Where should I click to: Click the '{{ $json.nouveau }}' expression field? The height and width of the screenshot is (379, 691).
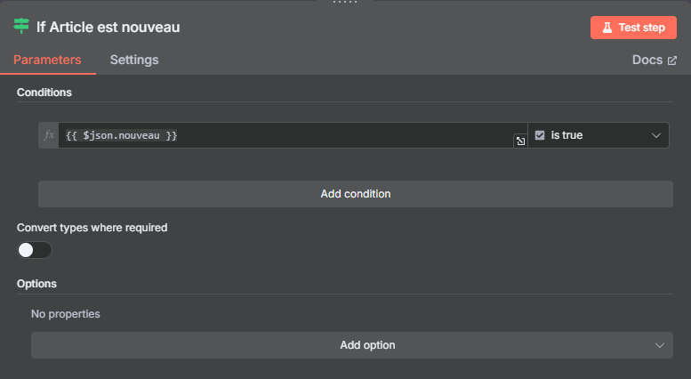click(x=293, y=135)
